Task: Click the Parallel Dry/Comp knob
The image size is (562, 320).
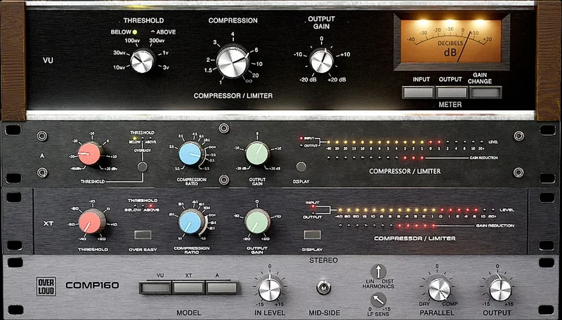Action: click(x=439, y=290)
